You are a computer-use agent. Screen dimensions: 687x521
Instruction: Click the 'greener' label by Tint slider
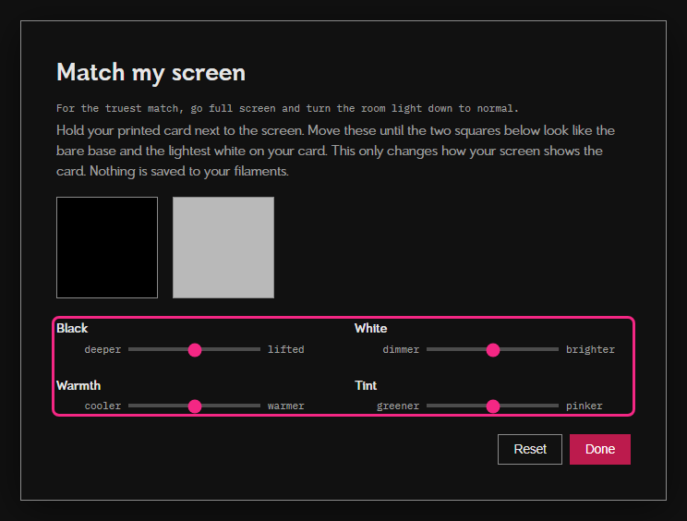398,406
